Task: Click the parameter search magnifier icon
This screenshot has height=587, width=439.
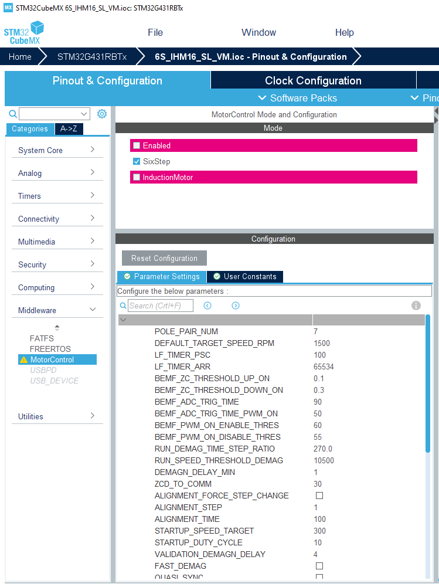Action: coord(123,306)
